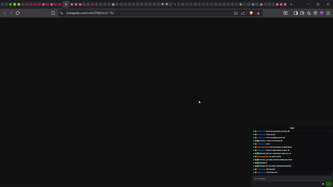Go forward to the next page

[x=11, y=13]
